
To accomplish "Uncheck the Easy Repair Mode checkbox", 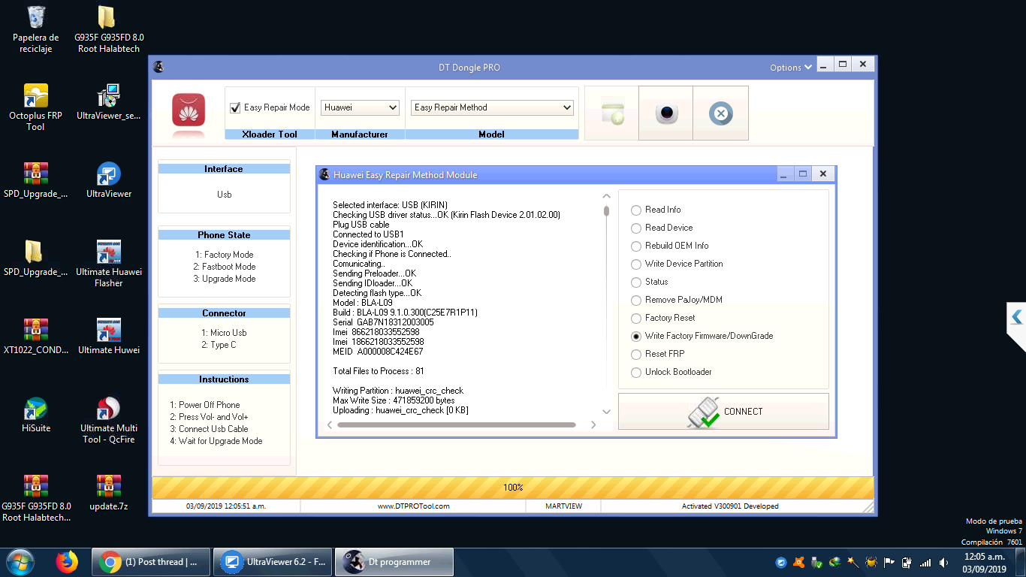I will coord(235,107).
